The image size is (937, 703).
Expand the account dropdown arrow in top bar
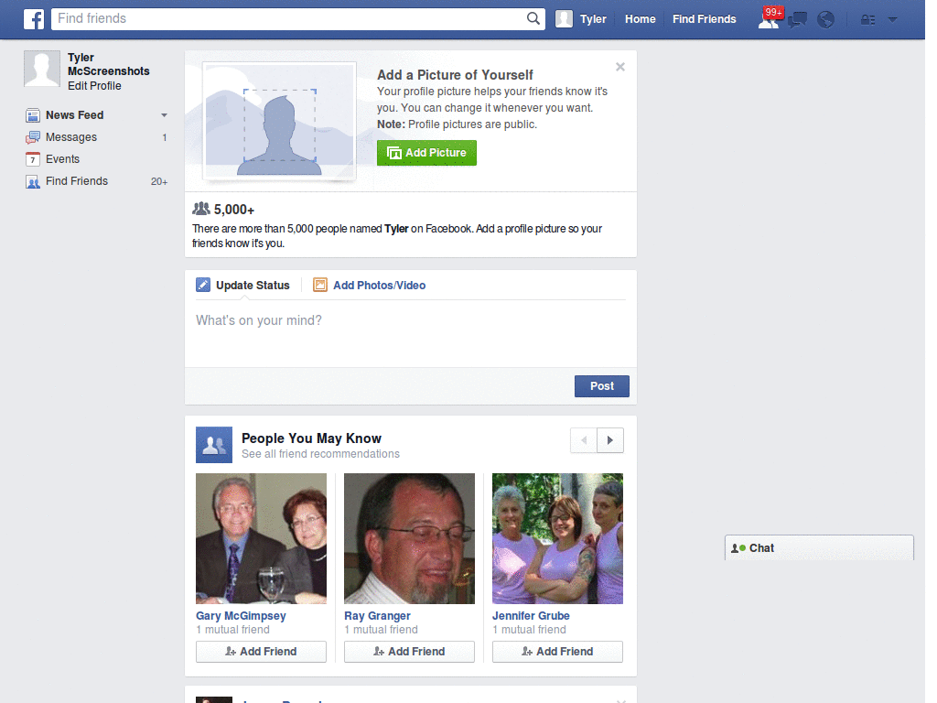(893, 20)
